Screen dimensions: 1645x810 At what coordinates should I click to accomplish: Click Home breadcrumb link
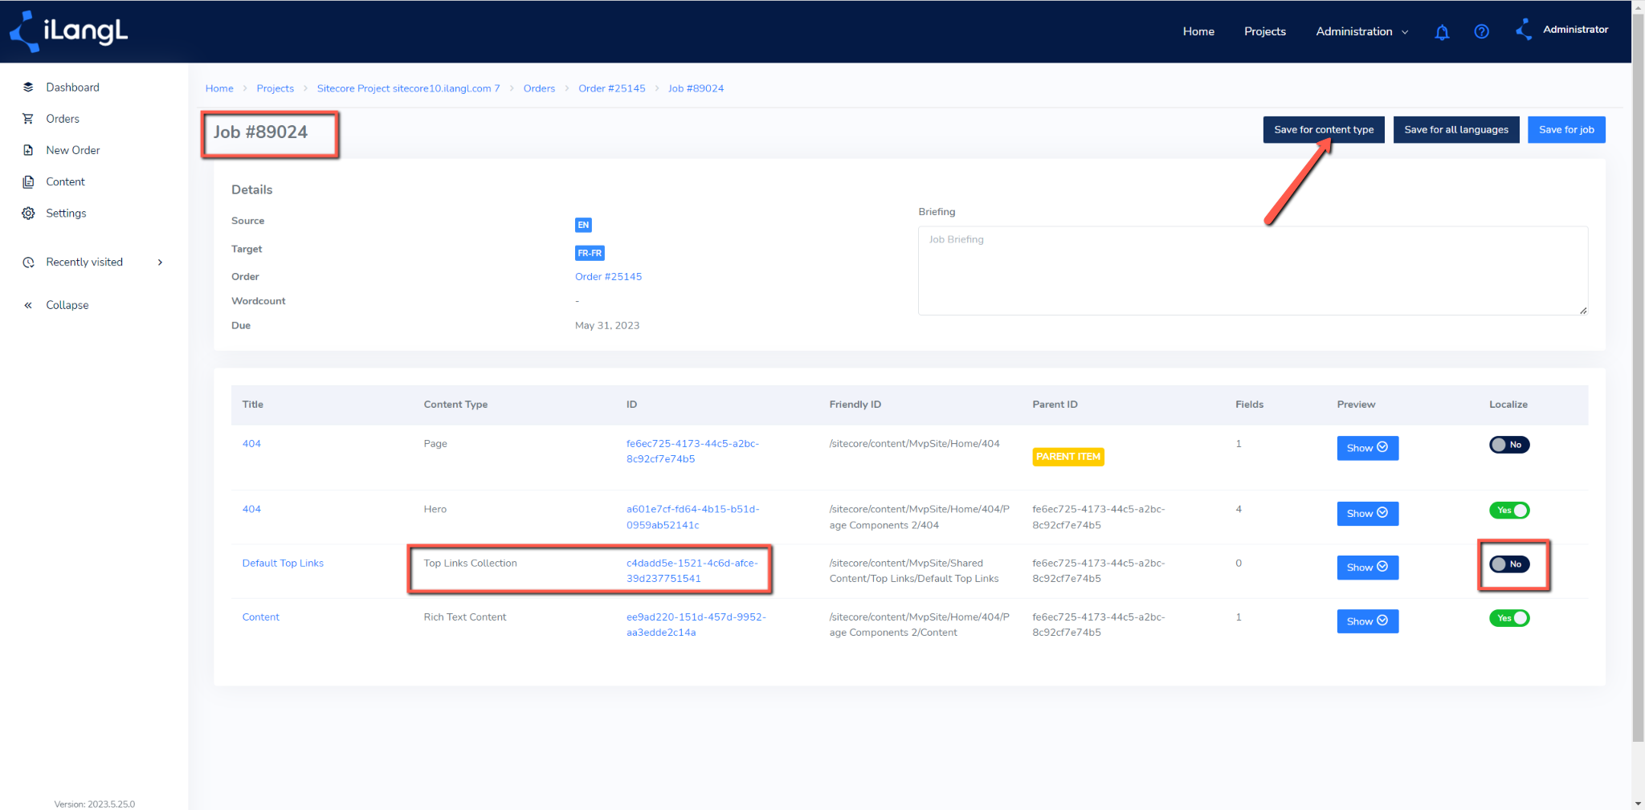click(219, 88)
